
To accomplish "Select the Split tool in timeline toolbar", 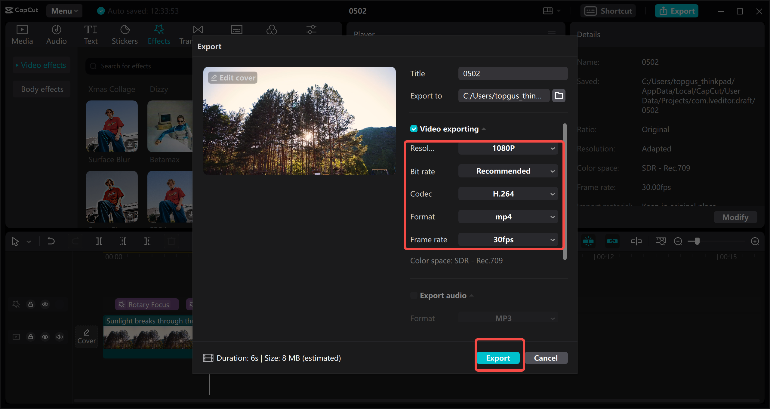I will (x=99, y=241).
